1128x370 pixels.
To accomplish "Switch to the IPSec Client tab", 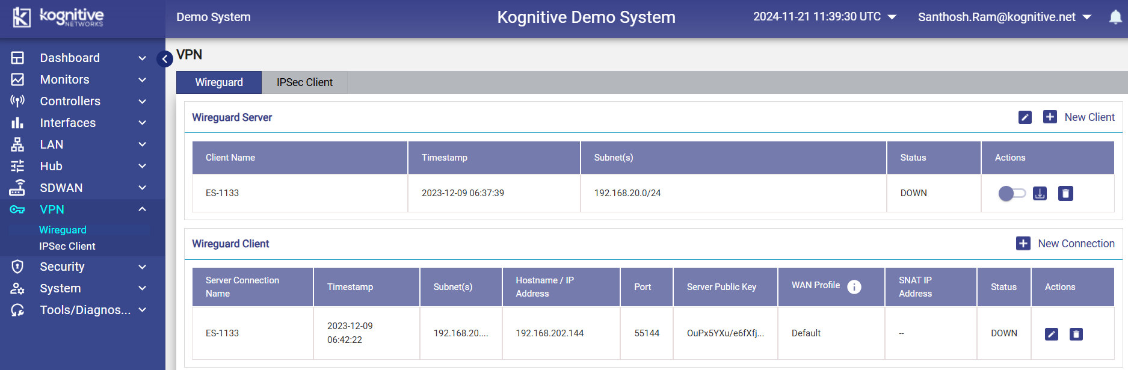I will tap(304, 82).
